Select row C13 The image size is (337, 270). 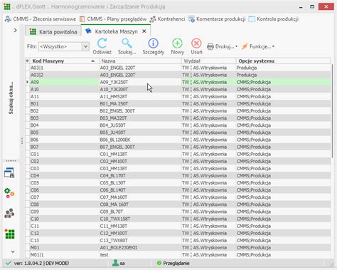coord(178,240)
